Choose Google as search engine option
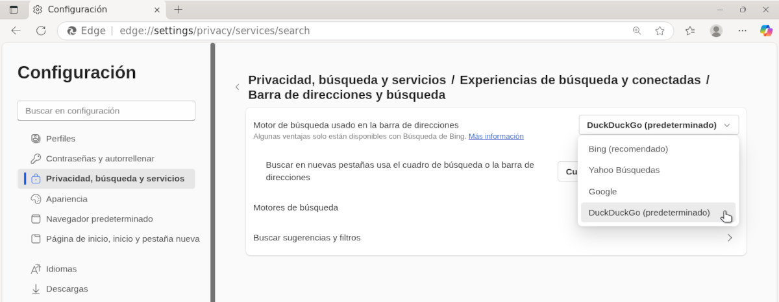Image resolution: width=779 pixels, height=302 pixels. click(602, 192)
